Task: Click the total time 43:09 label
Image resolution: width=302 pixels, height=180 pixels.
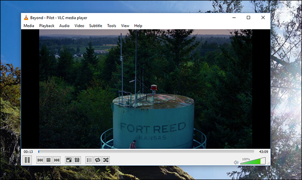Action: coord(263,152)
